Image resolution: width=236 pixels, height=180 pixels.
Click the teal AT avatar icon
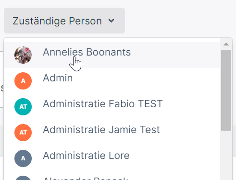[x=23, y=107]
